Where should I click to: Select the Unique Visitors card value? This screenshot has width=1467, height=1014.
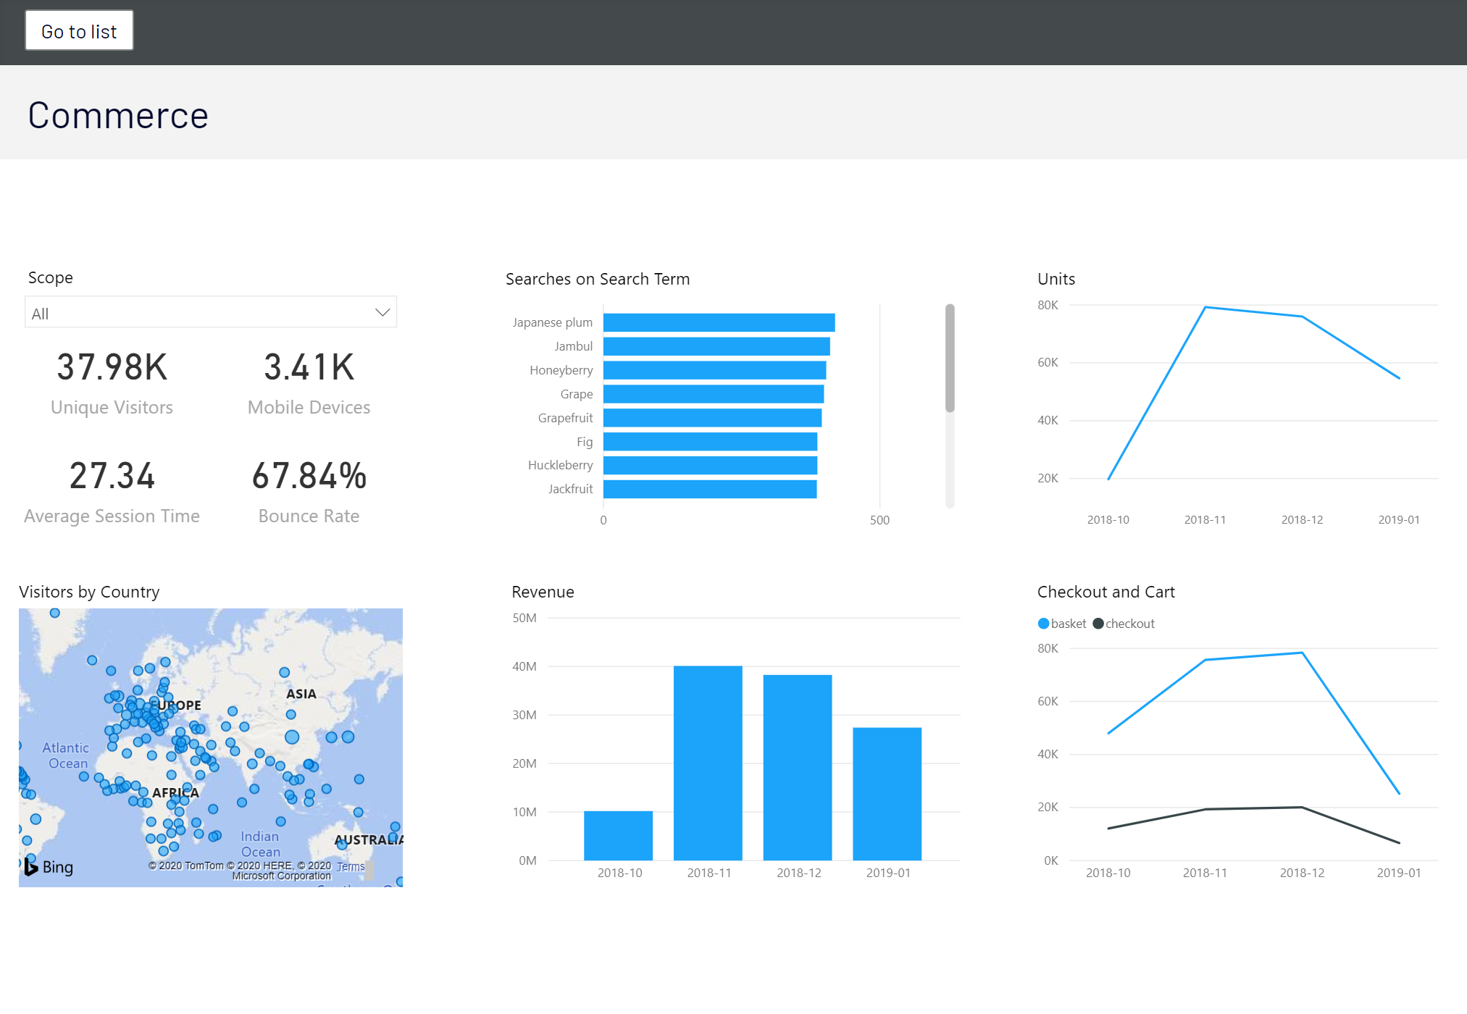coord(112,367)
